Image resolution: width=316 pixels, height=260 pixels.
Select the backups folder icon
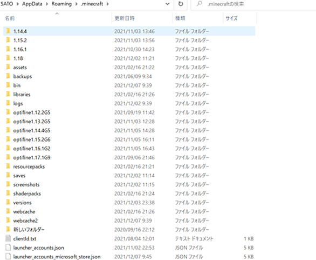click(8, 76)
